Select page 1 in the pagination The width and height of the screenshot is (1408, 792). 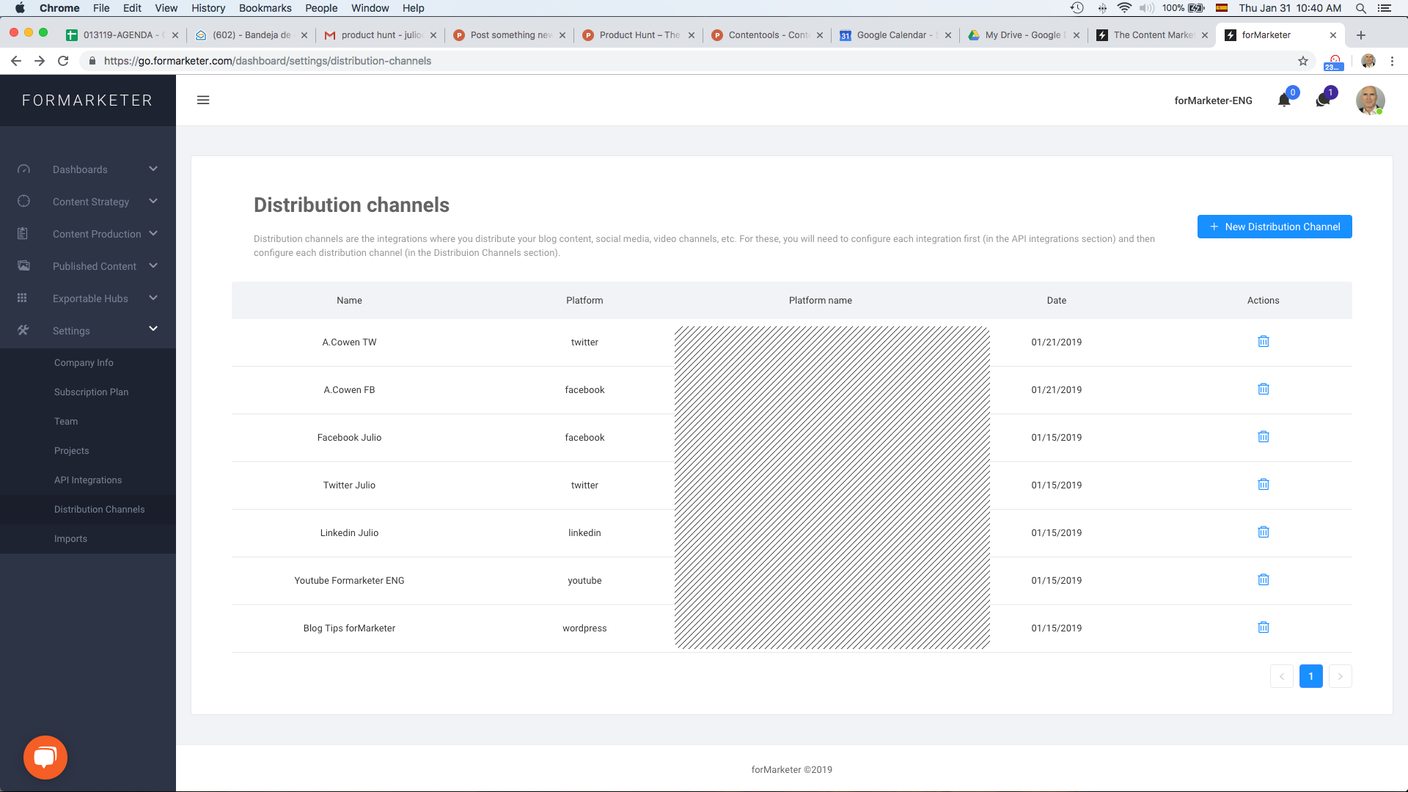coord(1310,676)
